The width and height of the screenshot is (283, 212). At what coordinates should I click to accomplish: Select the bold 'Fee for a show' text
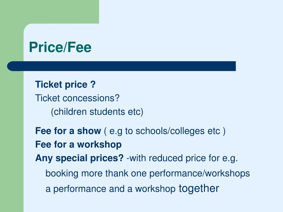click(x=68, y=131)
